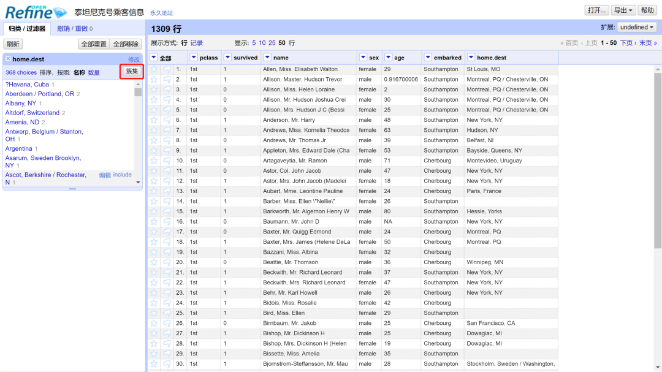
Task: Click 编辑 next to Ascot, Berkshire choice
Action: (x=105, y=175)
